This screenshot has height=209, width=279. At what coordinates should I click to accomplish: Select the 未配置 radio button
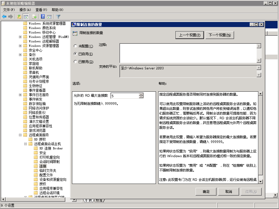pos(75,46)
